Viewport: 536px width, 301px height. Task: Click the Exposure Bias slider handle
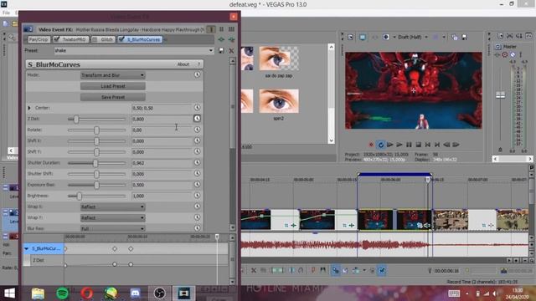[96, 185]
